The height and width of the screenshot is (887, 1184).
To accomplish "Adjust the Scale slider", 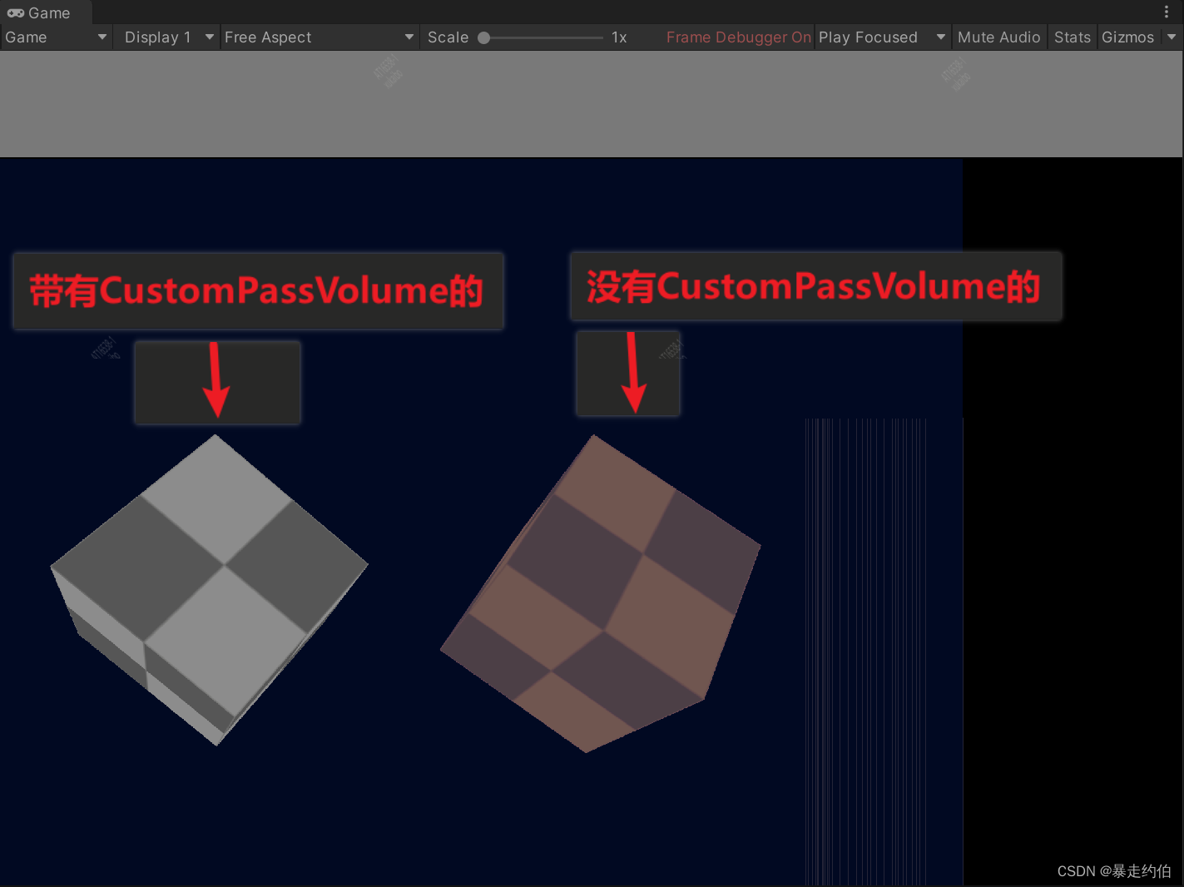I will [x=541, y=37].
